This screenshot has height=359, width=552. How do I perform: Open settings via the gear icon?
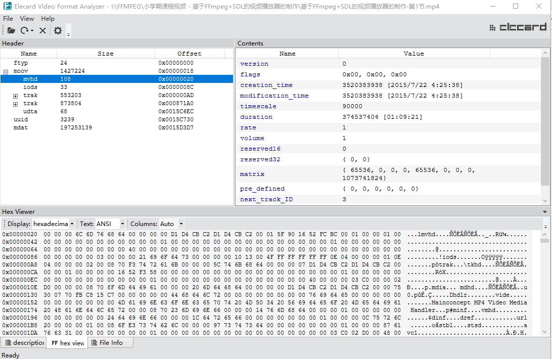[x=58, y=31]
